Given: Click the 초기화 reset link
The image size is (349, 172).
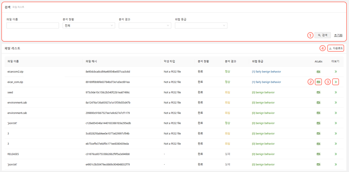Looking at the screenshot, I should 338,35.
